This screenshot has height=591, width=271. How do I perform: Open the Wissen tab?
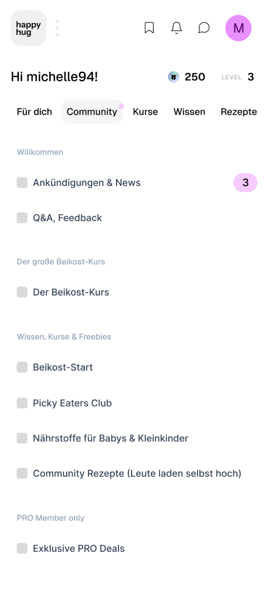(x=189, y=112)
